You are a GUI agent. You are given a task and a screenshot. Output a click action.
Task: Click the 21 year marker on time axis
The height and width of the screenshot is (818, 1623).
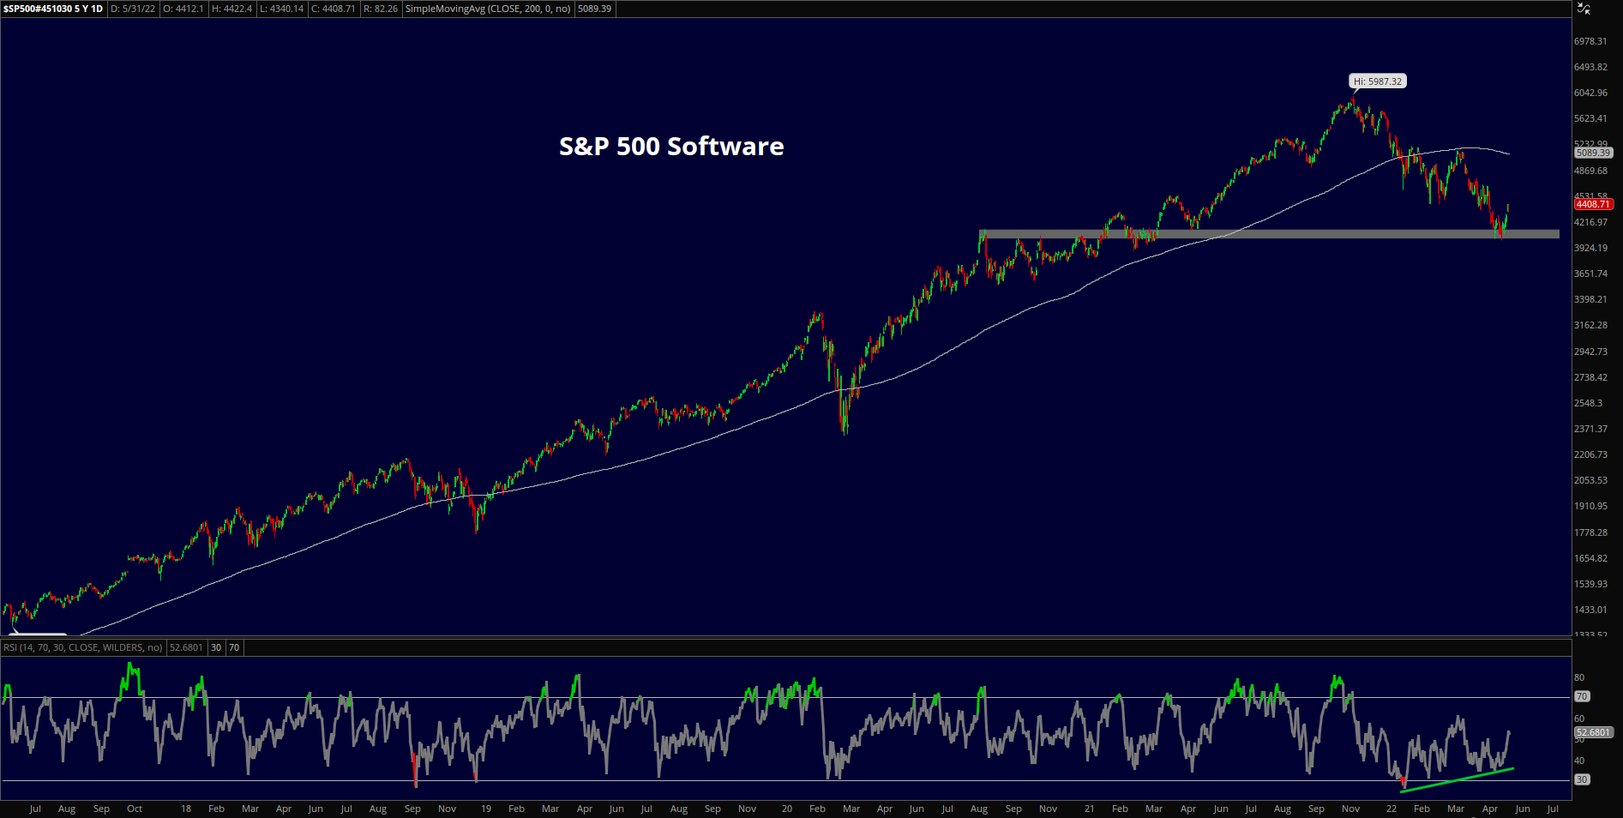coord(1089,809)
